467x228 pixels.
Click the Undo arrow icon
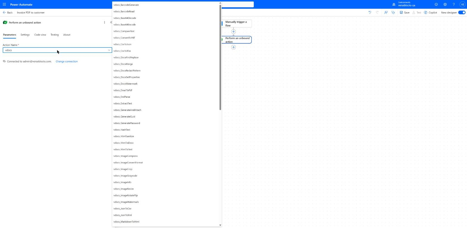tap(370, 13)
